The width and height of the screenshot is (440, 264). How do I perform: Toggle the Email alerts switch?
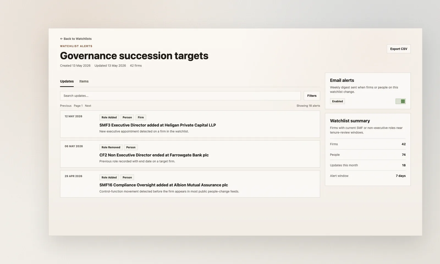click(400, 101)
